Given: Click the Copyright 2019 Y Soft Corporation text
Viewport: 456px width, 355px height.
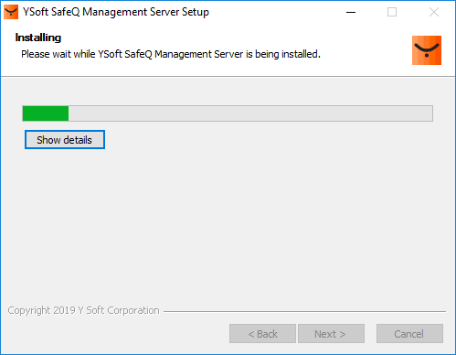Looking at the screenshot, I should click(83, 310).
